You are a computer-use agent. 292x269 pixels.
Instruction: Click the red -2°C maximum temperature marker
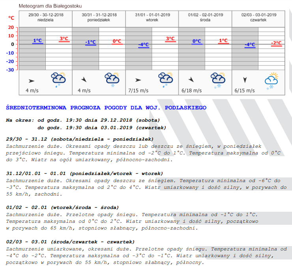[x=276, y=43]
